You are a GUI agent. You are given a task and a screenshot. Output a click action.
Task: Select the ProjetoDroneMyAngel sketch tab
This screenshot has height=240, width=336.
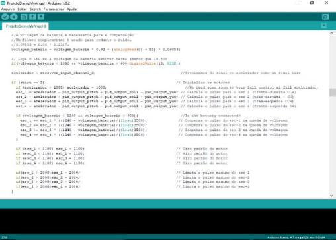point(26,26)
